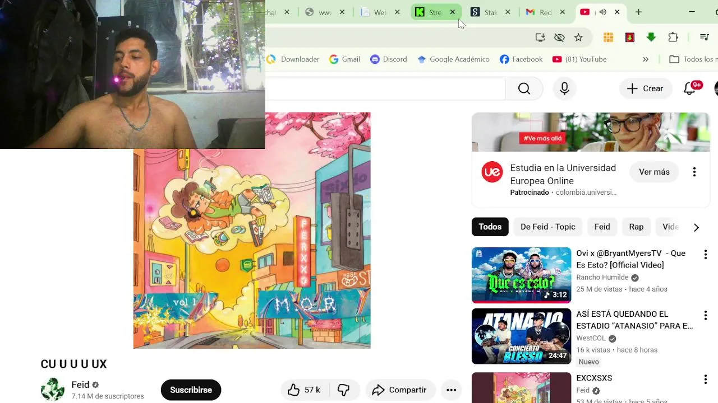718x403 pixels.
Task: Open the Extensions puzzle icon
Action: (x=673, y=38)
